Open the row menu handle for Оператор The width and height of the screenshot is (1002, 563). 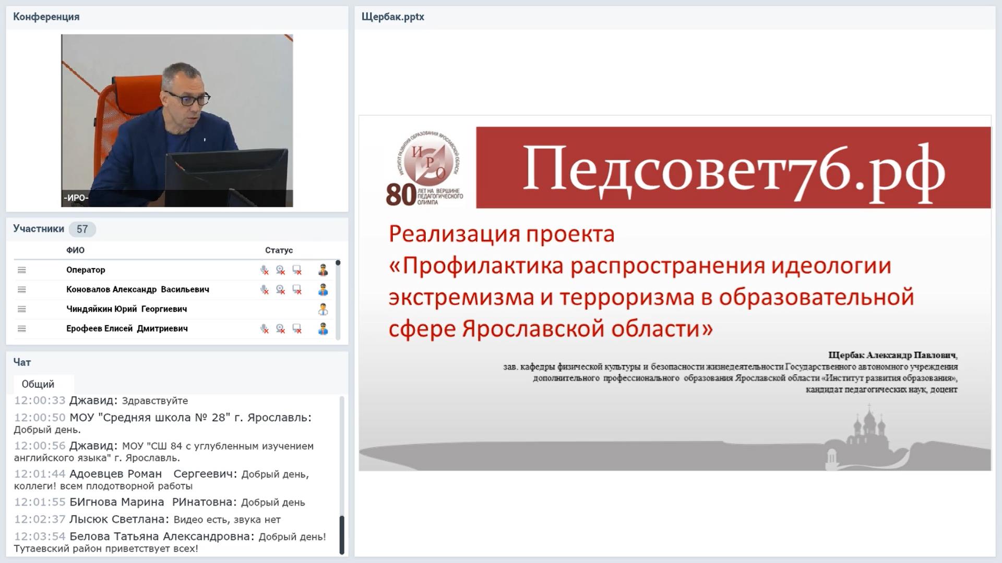21,270
